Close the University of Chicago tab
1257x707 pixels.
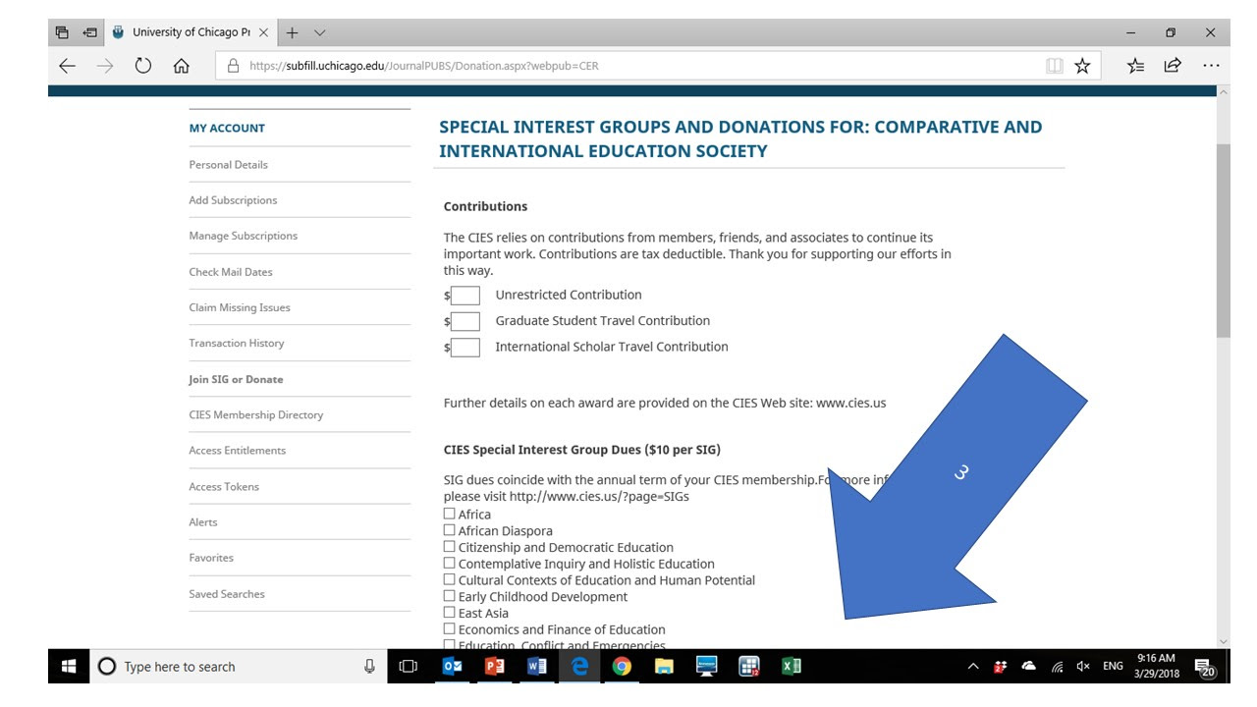click(x=263, y=32)
